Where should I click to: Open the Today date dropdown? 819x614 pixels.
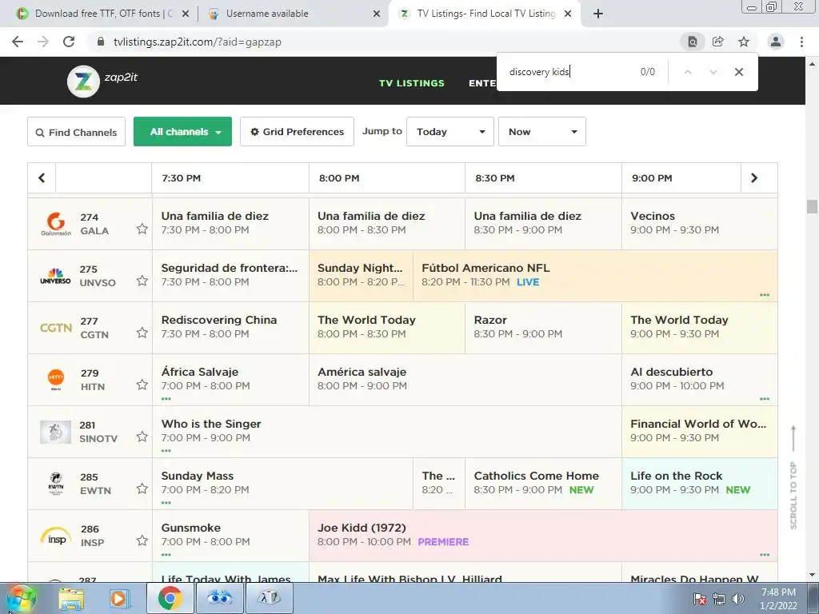[x=449, y=132]
